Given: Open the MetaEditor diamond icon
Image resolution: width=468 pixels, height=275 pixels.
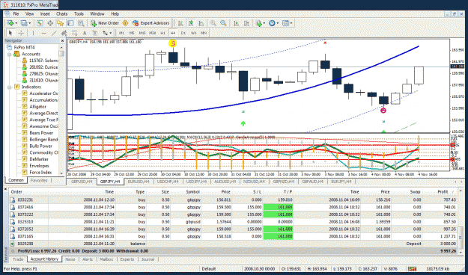Looking at the screenshot, I should pyautogui.click(x=125, y=23).
